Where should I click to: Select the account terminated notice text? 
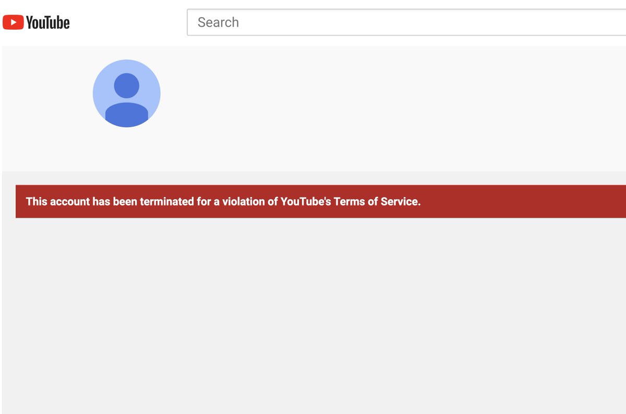[223, 201]
